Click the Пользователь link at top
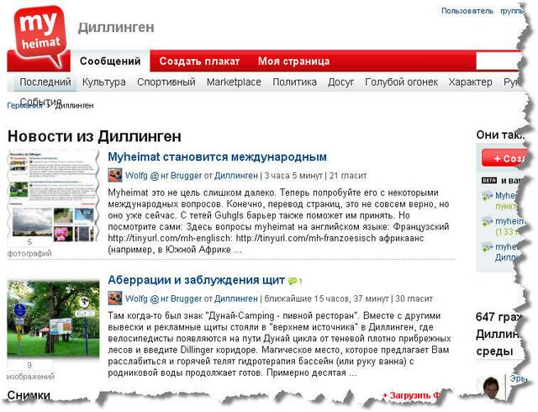This screenshot has height=412, width=538. point(467,11)
